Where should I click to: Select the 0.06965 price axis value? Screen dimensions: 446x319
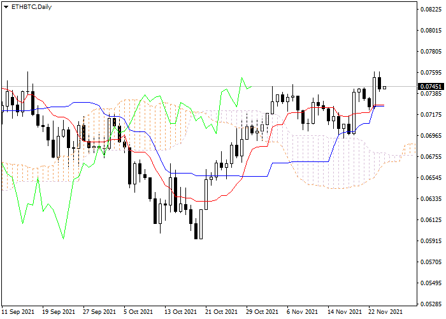[x=429, y=136]
